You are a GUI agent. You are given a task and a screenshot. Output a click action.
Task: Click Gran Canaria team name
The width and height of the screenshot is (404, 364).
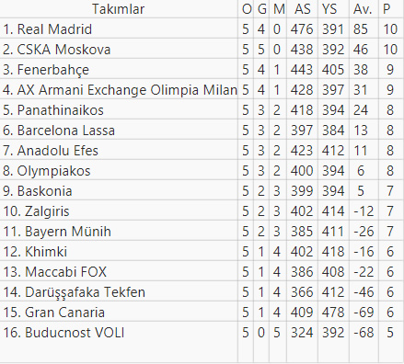pos(54,313)
